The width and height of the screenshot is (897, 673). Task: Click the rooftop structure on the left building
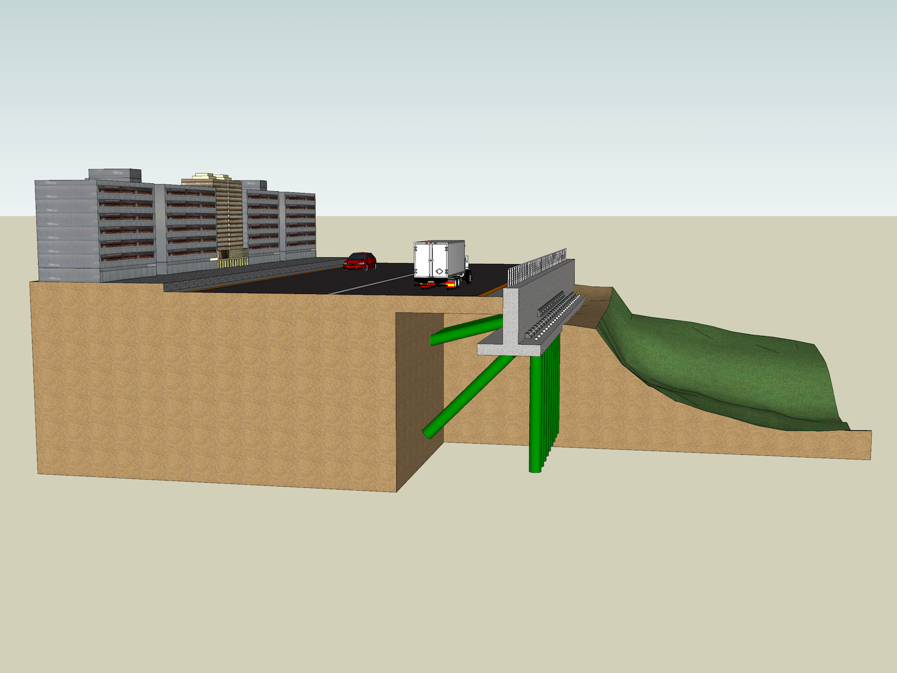click(114, 174)
